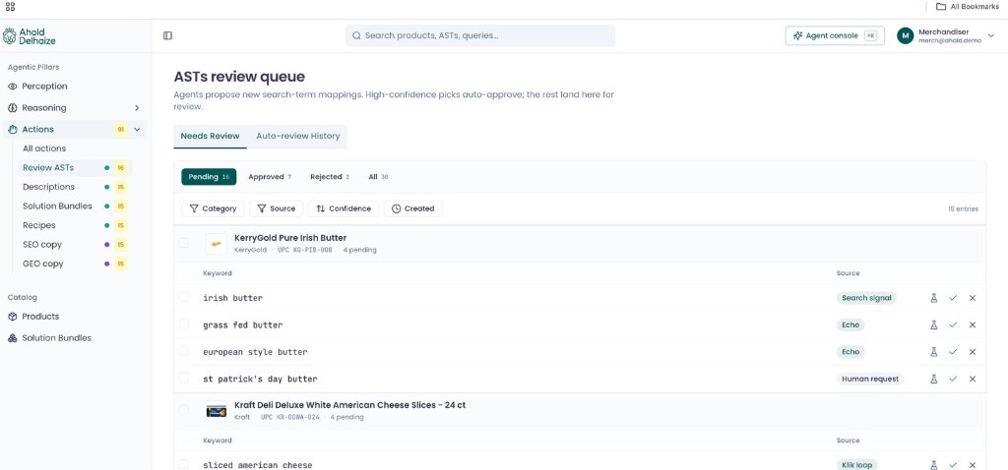The image size is (1008, 470).
Task: Sort by Confidence
Action: point(344,208)
